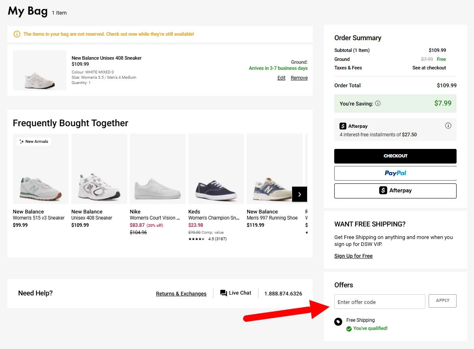This screenshot has width=474, height=349.
Task: Edit the New Balance 408 Sneaker item
Action: 282,78
